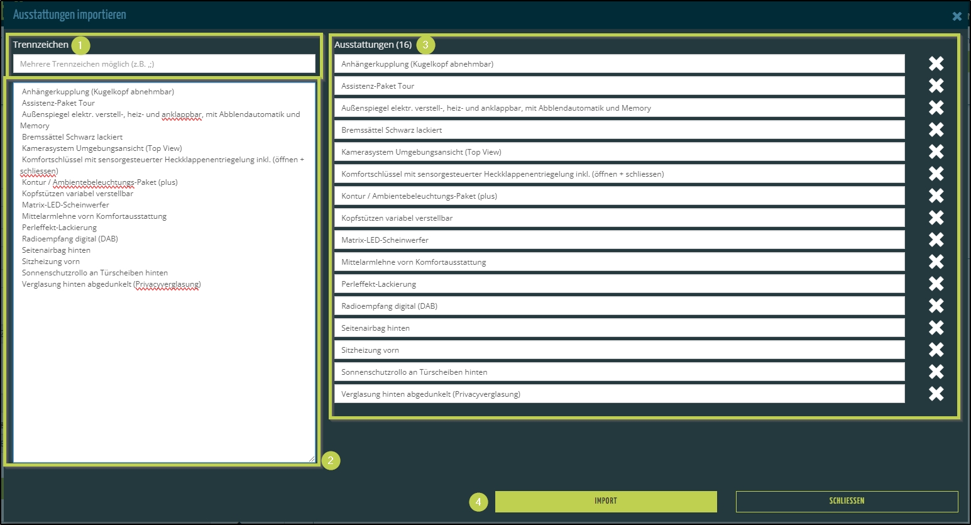Delete the Radioempfang digital (DAB) row
This screenshot has height=525, width=971.
[936, 306]
